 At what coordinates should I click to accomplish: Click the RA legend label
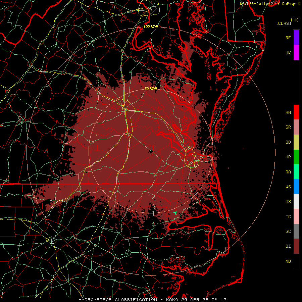tap(288, 172)
